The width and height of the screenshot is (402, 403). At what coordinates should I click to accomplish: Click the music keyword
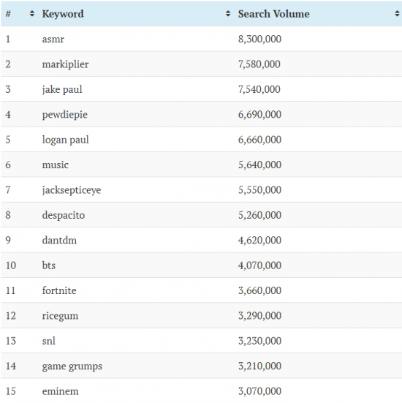point(56,165)
